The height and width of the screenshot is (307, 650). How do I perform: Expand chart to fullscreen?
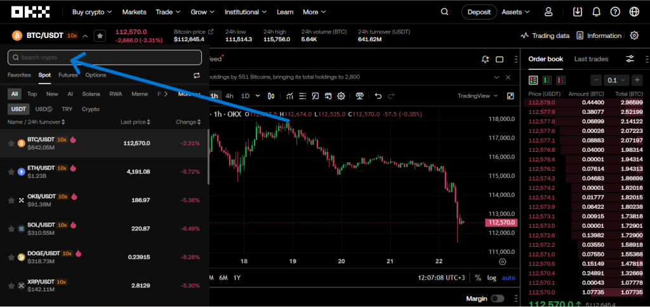510,96
